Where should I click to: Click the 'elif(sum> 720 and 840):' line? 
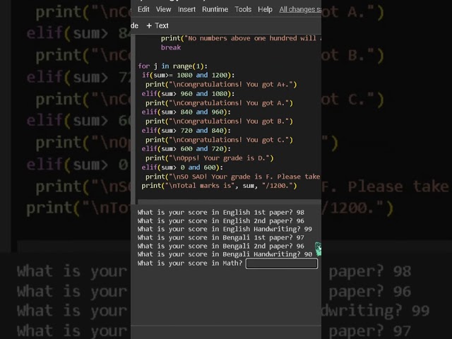(186, 131)
